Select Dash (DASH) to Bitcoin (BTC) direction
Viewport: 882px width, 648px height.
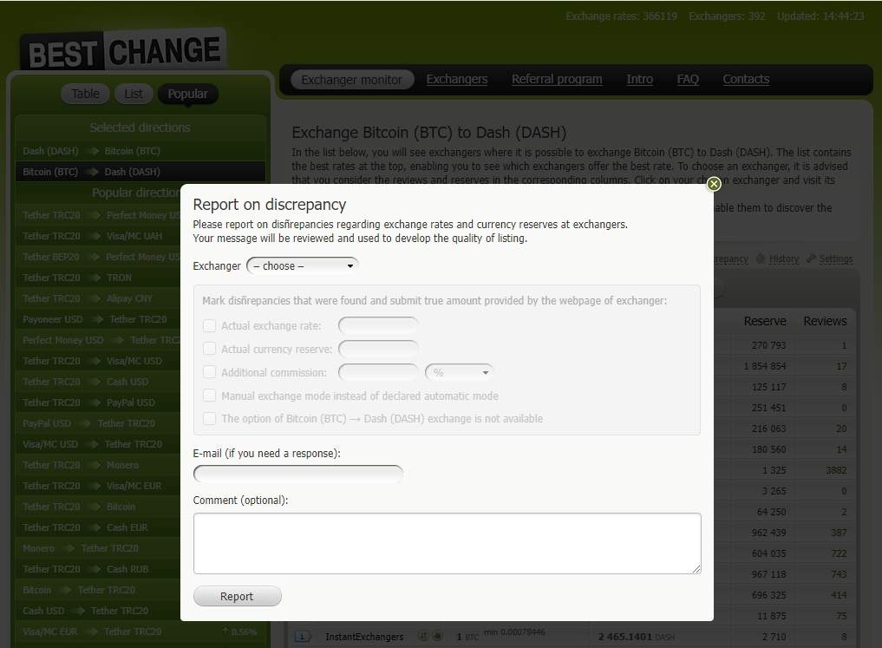(x=140, y=151)
